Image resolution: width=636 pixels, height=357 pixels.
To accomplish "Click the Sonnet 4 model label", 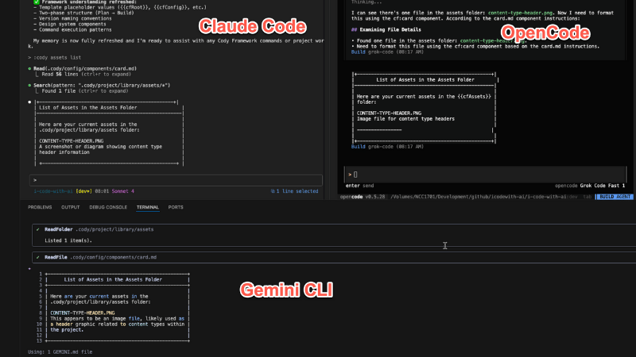I will [124, 190].
